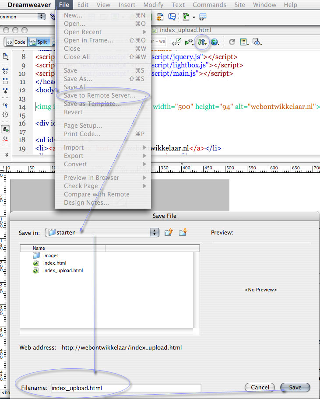Click the Balance Braces icon

click(x=5, y=115)
